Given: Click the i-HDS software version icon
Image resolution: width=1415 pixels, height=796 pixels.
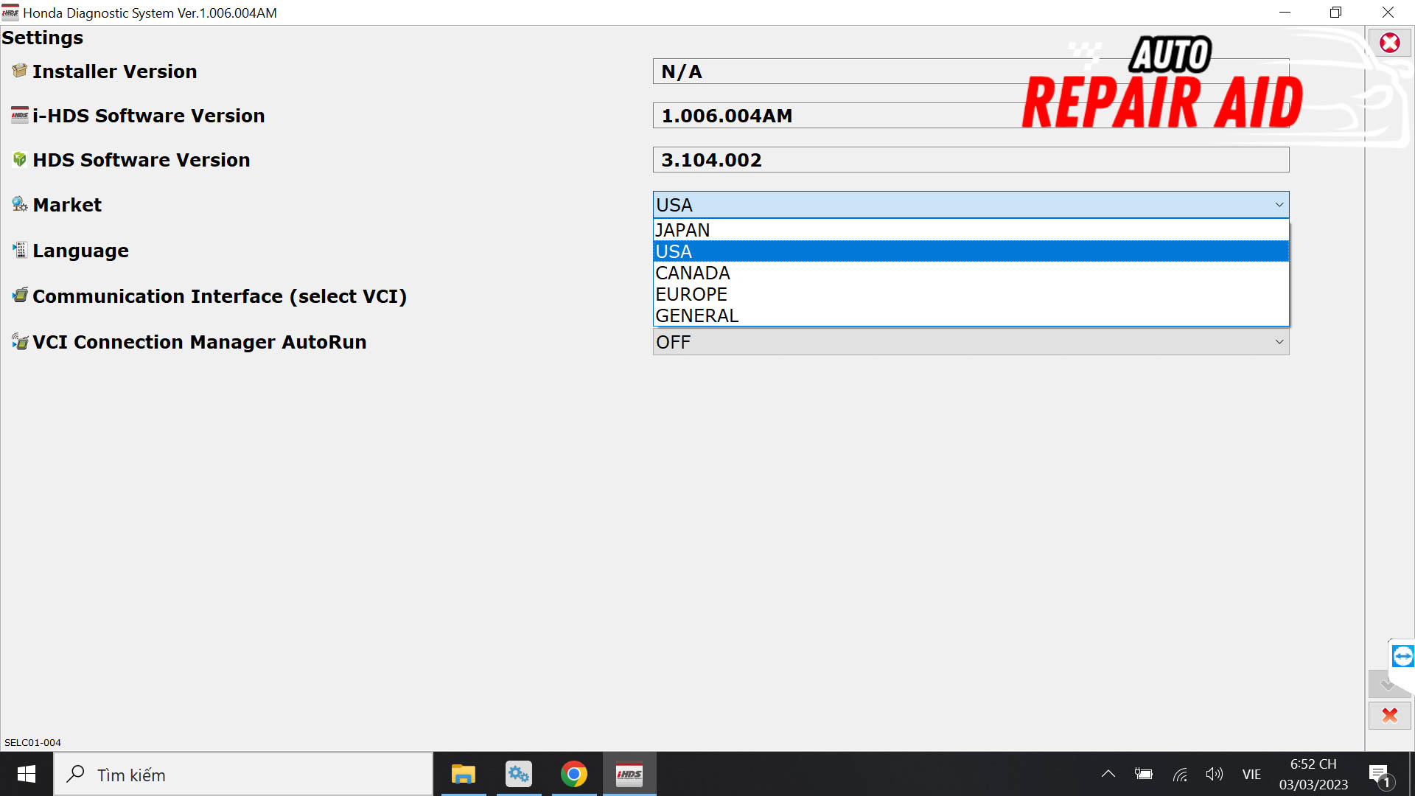Looking at the screenshot, I should (x=19, y=116).
